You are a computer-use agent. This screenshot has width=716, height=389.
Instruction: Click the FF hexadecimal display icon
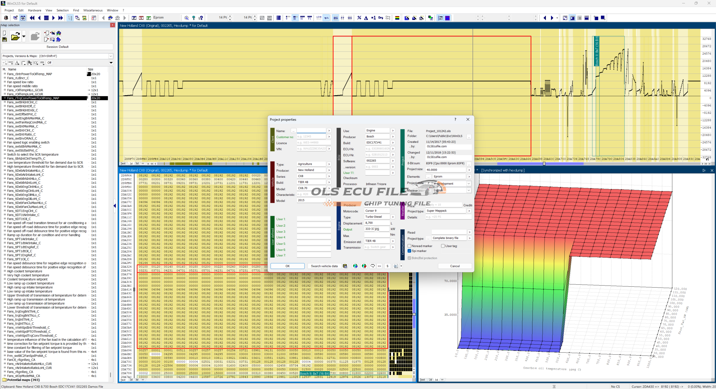(343, 18)
